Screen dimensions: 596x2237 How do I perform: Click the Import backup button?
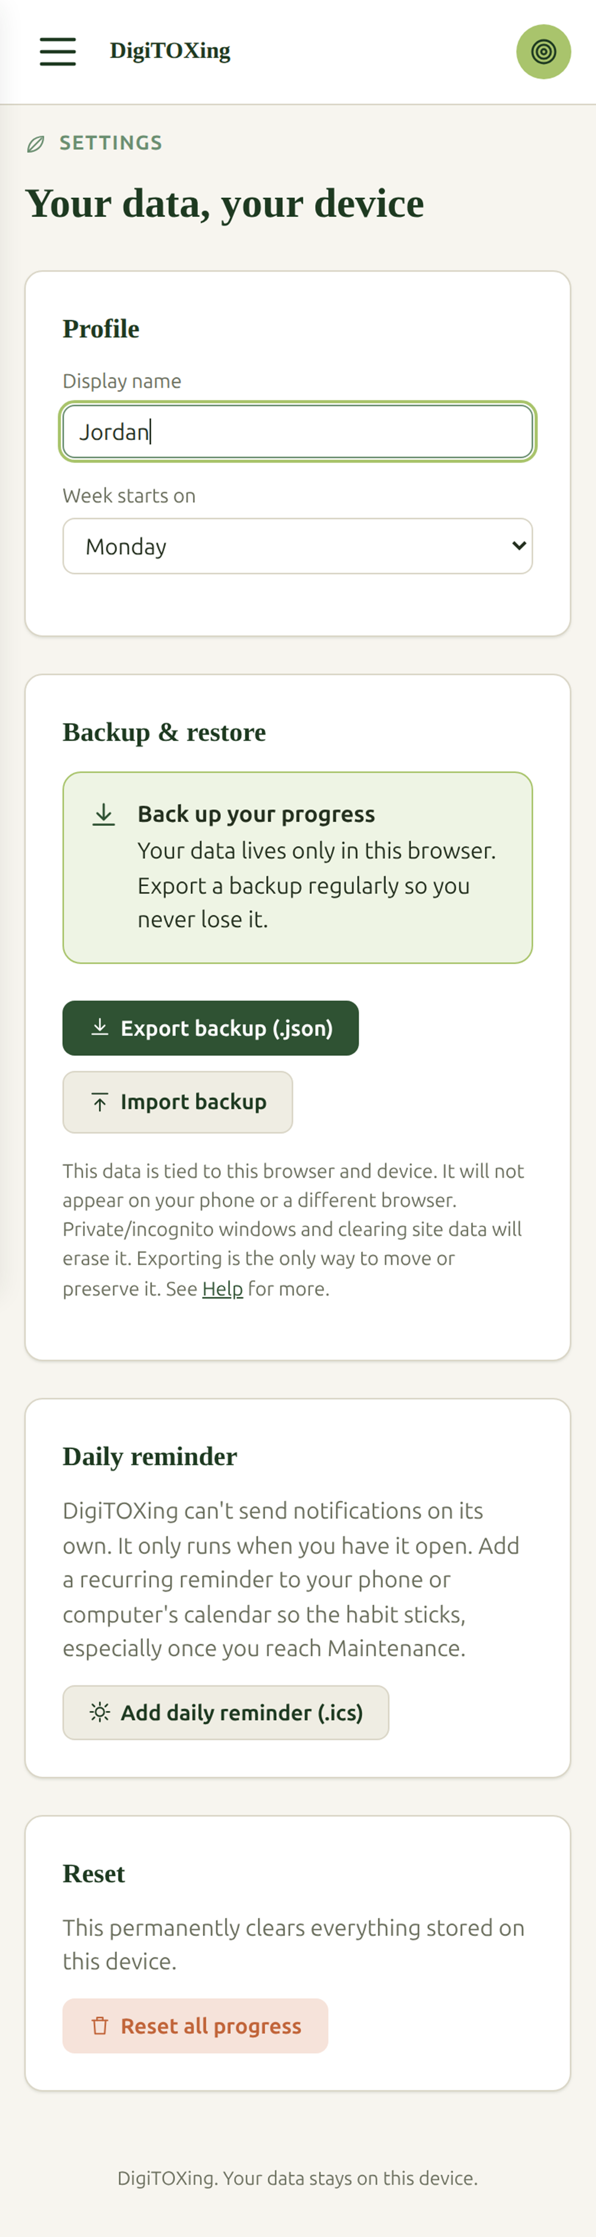pyautogui.click(x=177, y=1102)
